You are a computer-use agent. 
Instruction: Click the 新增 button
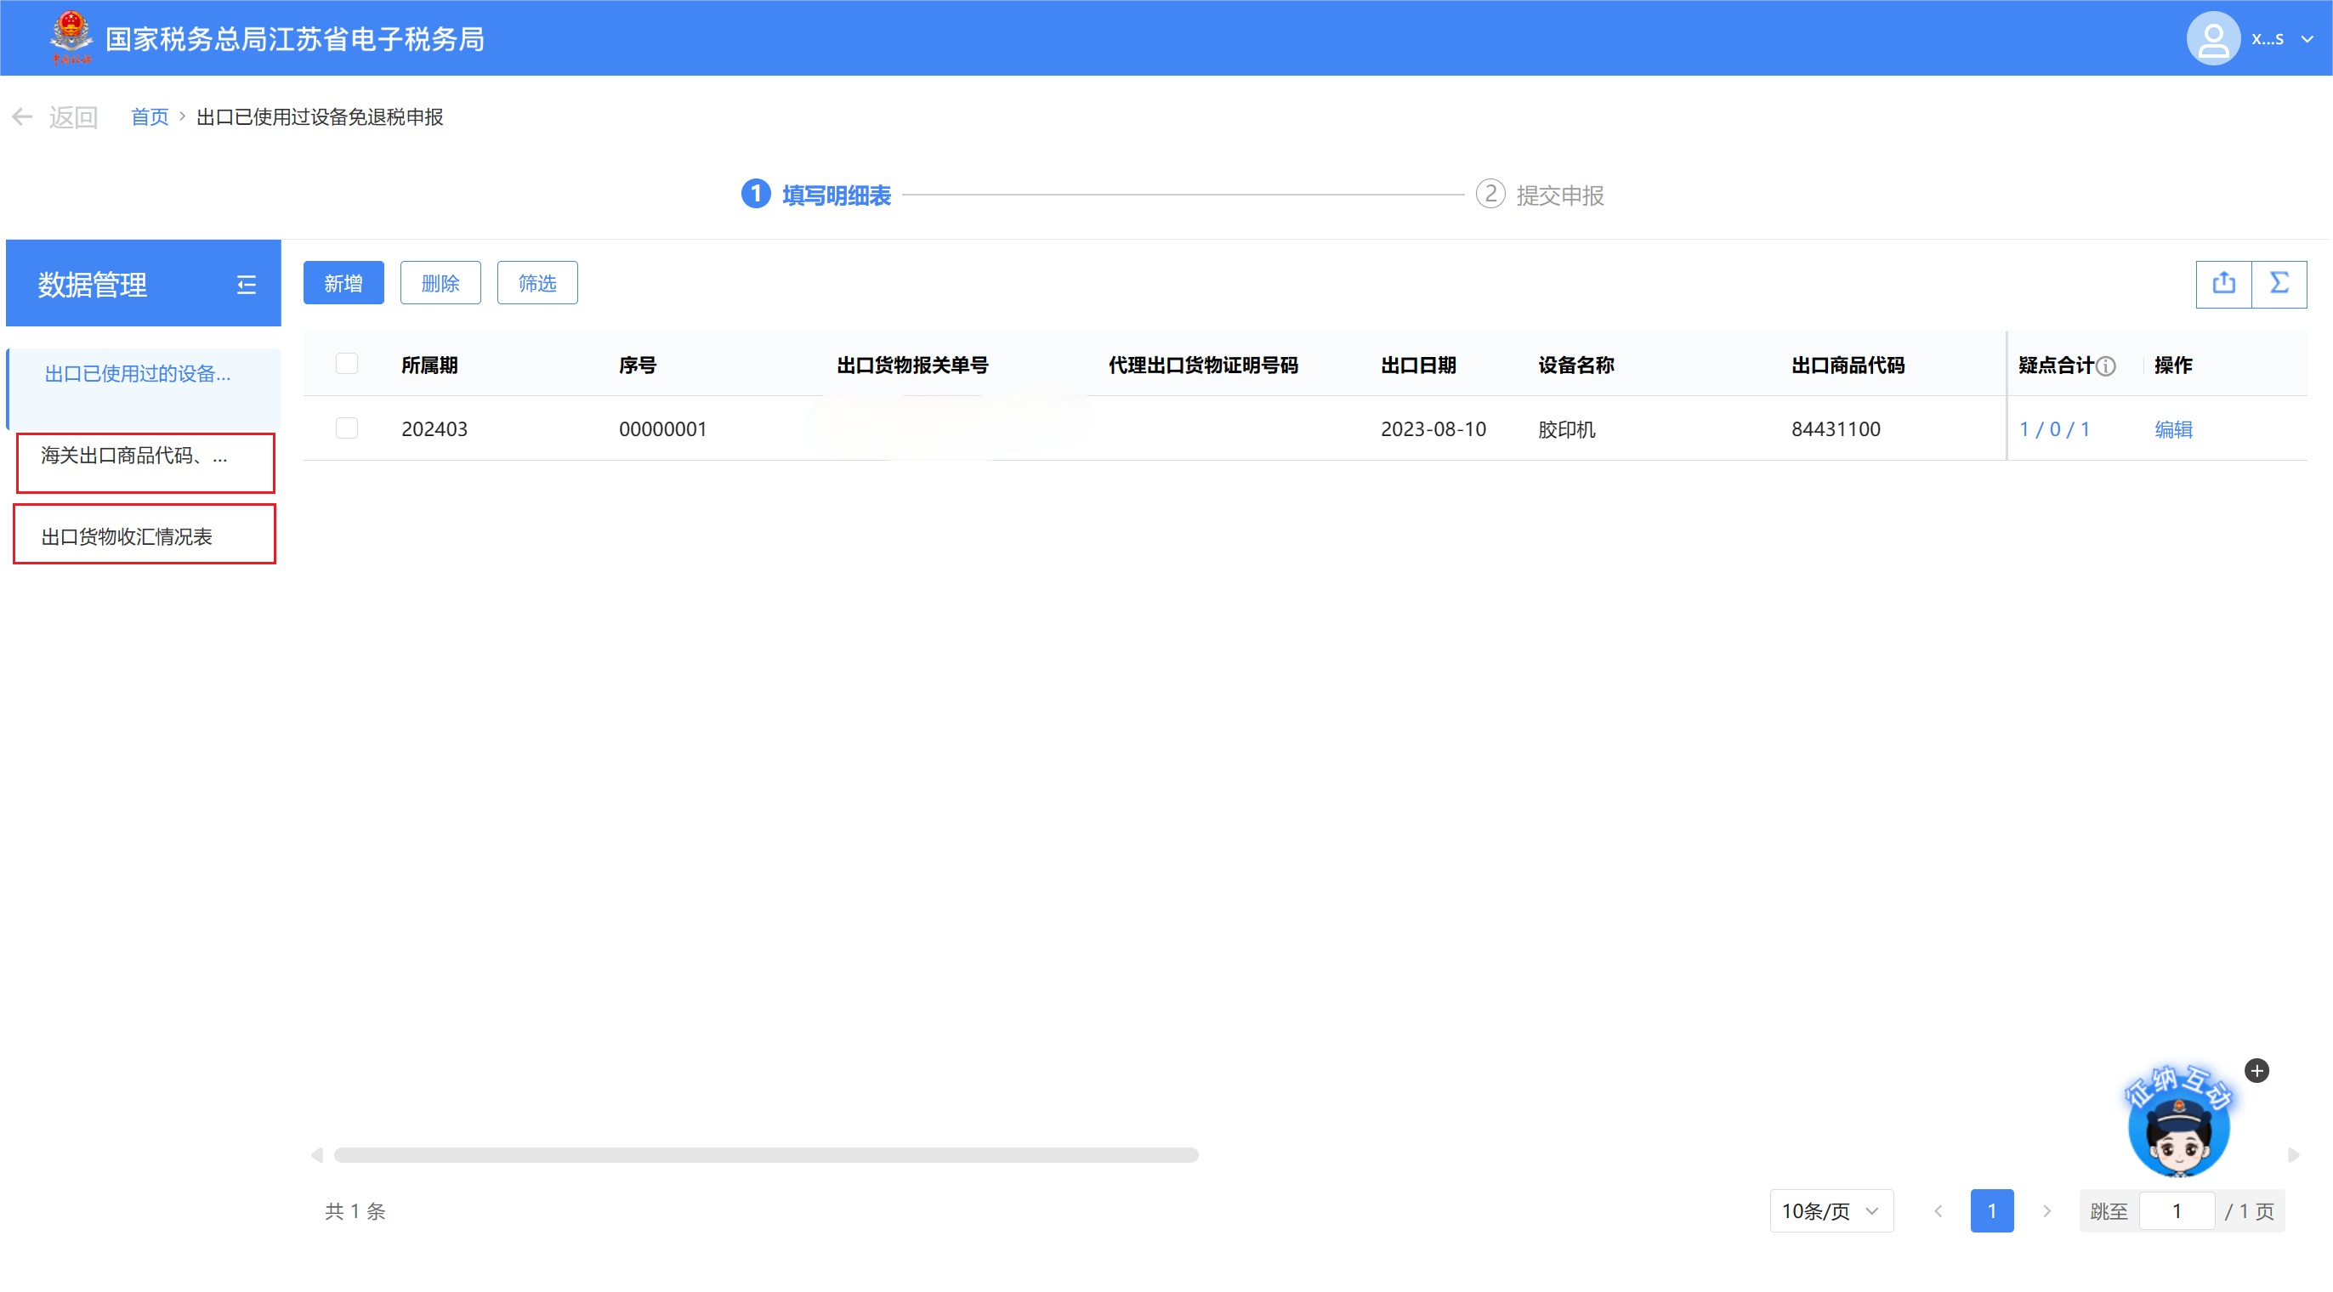coord(343,283)
